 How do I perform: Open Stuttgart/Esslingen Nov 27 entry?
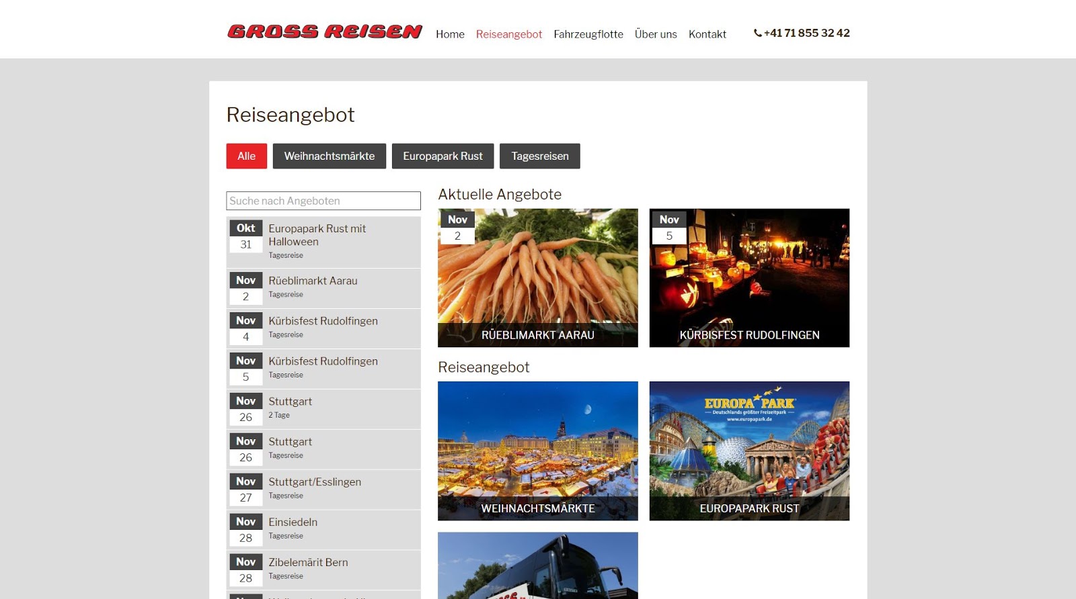pos(323,490)
